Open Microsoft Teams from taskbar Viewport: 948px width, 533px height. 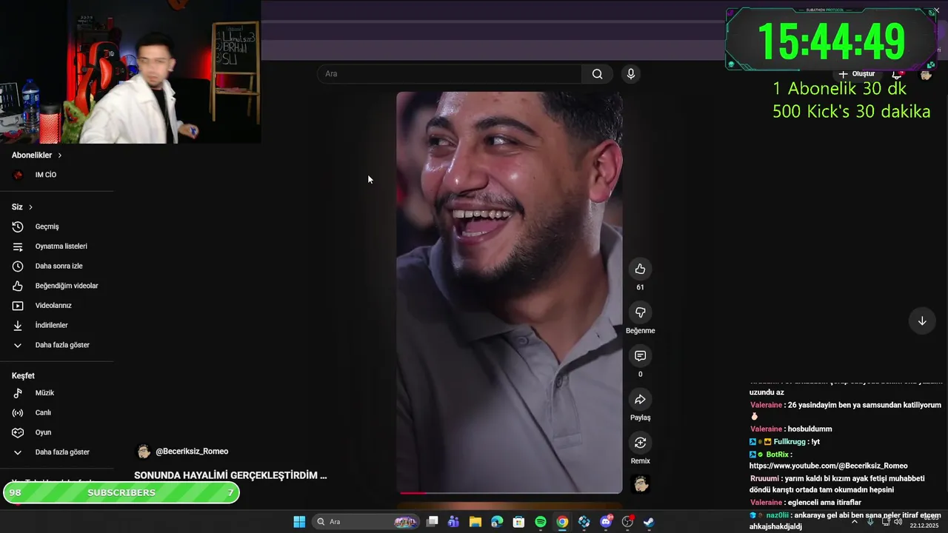453,522
